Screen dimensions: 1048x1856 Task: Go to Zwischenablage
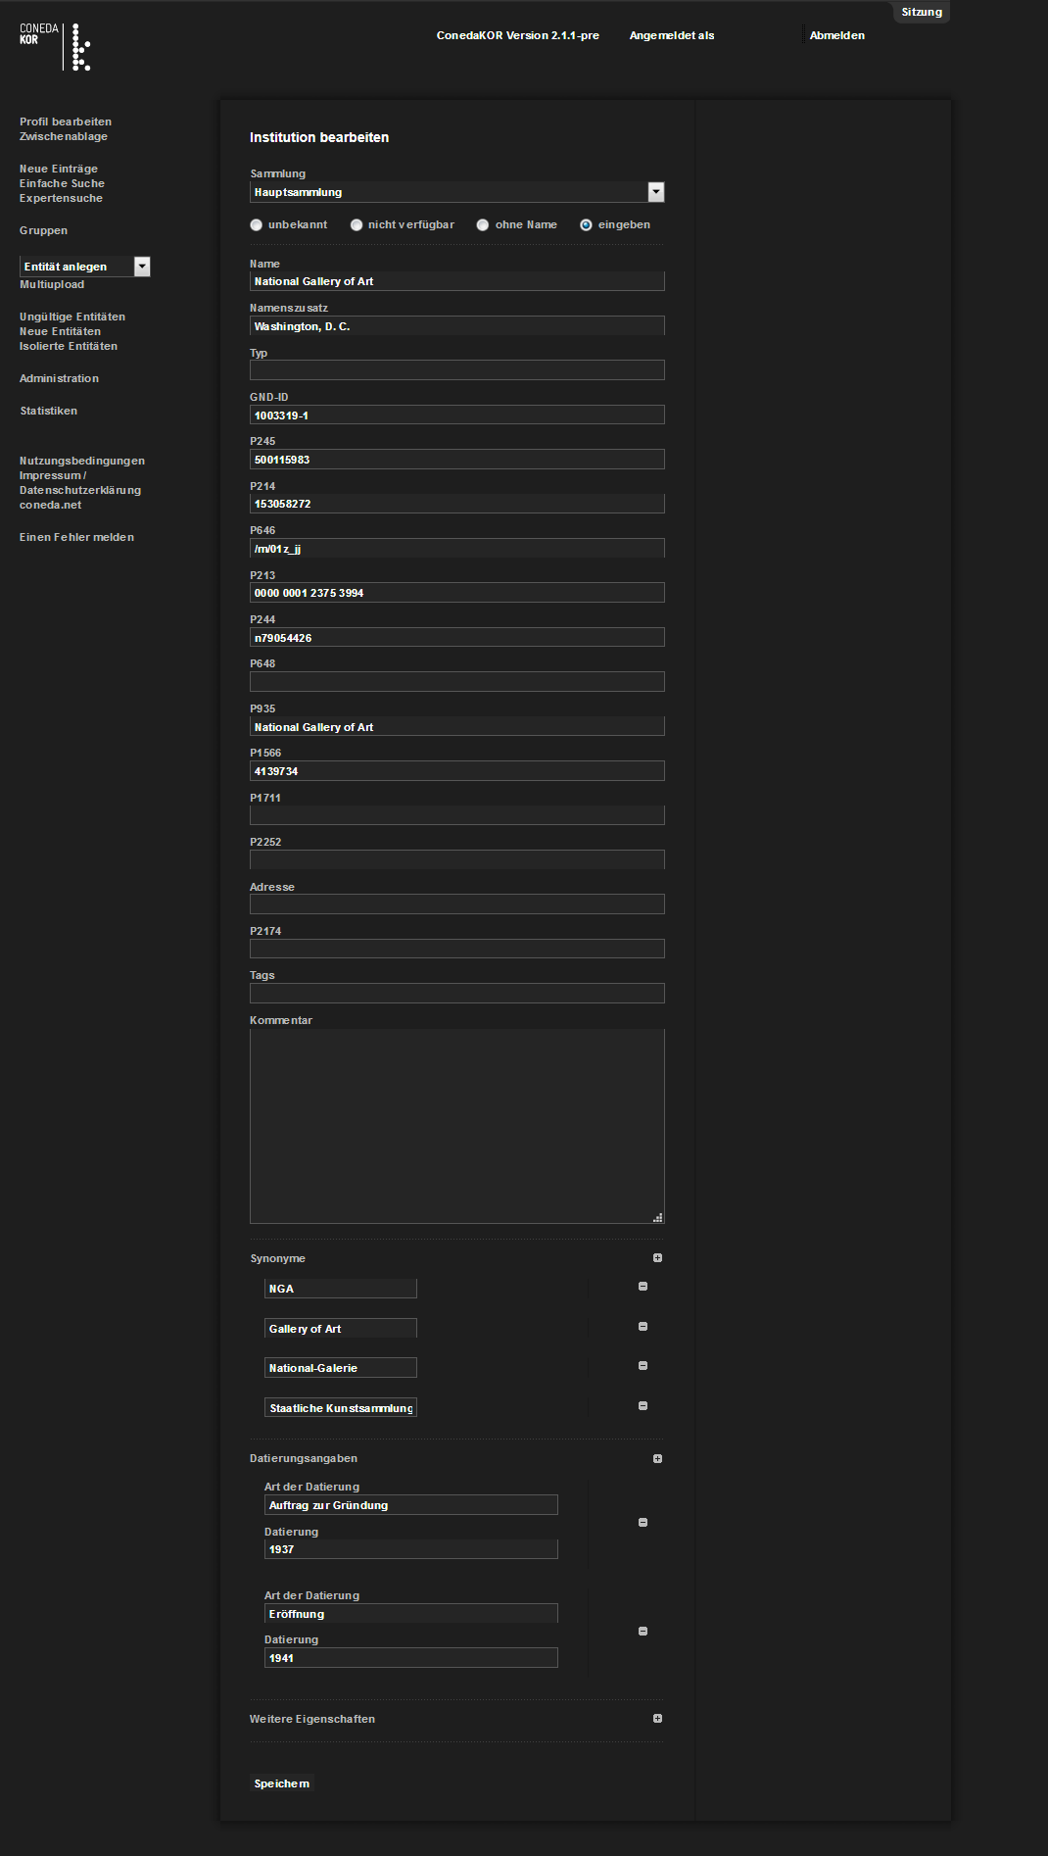(x=64, y=137)
